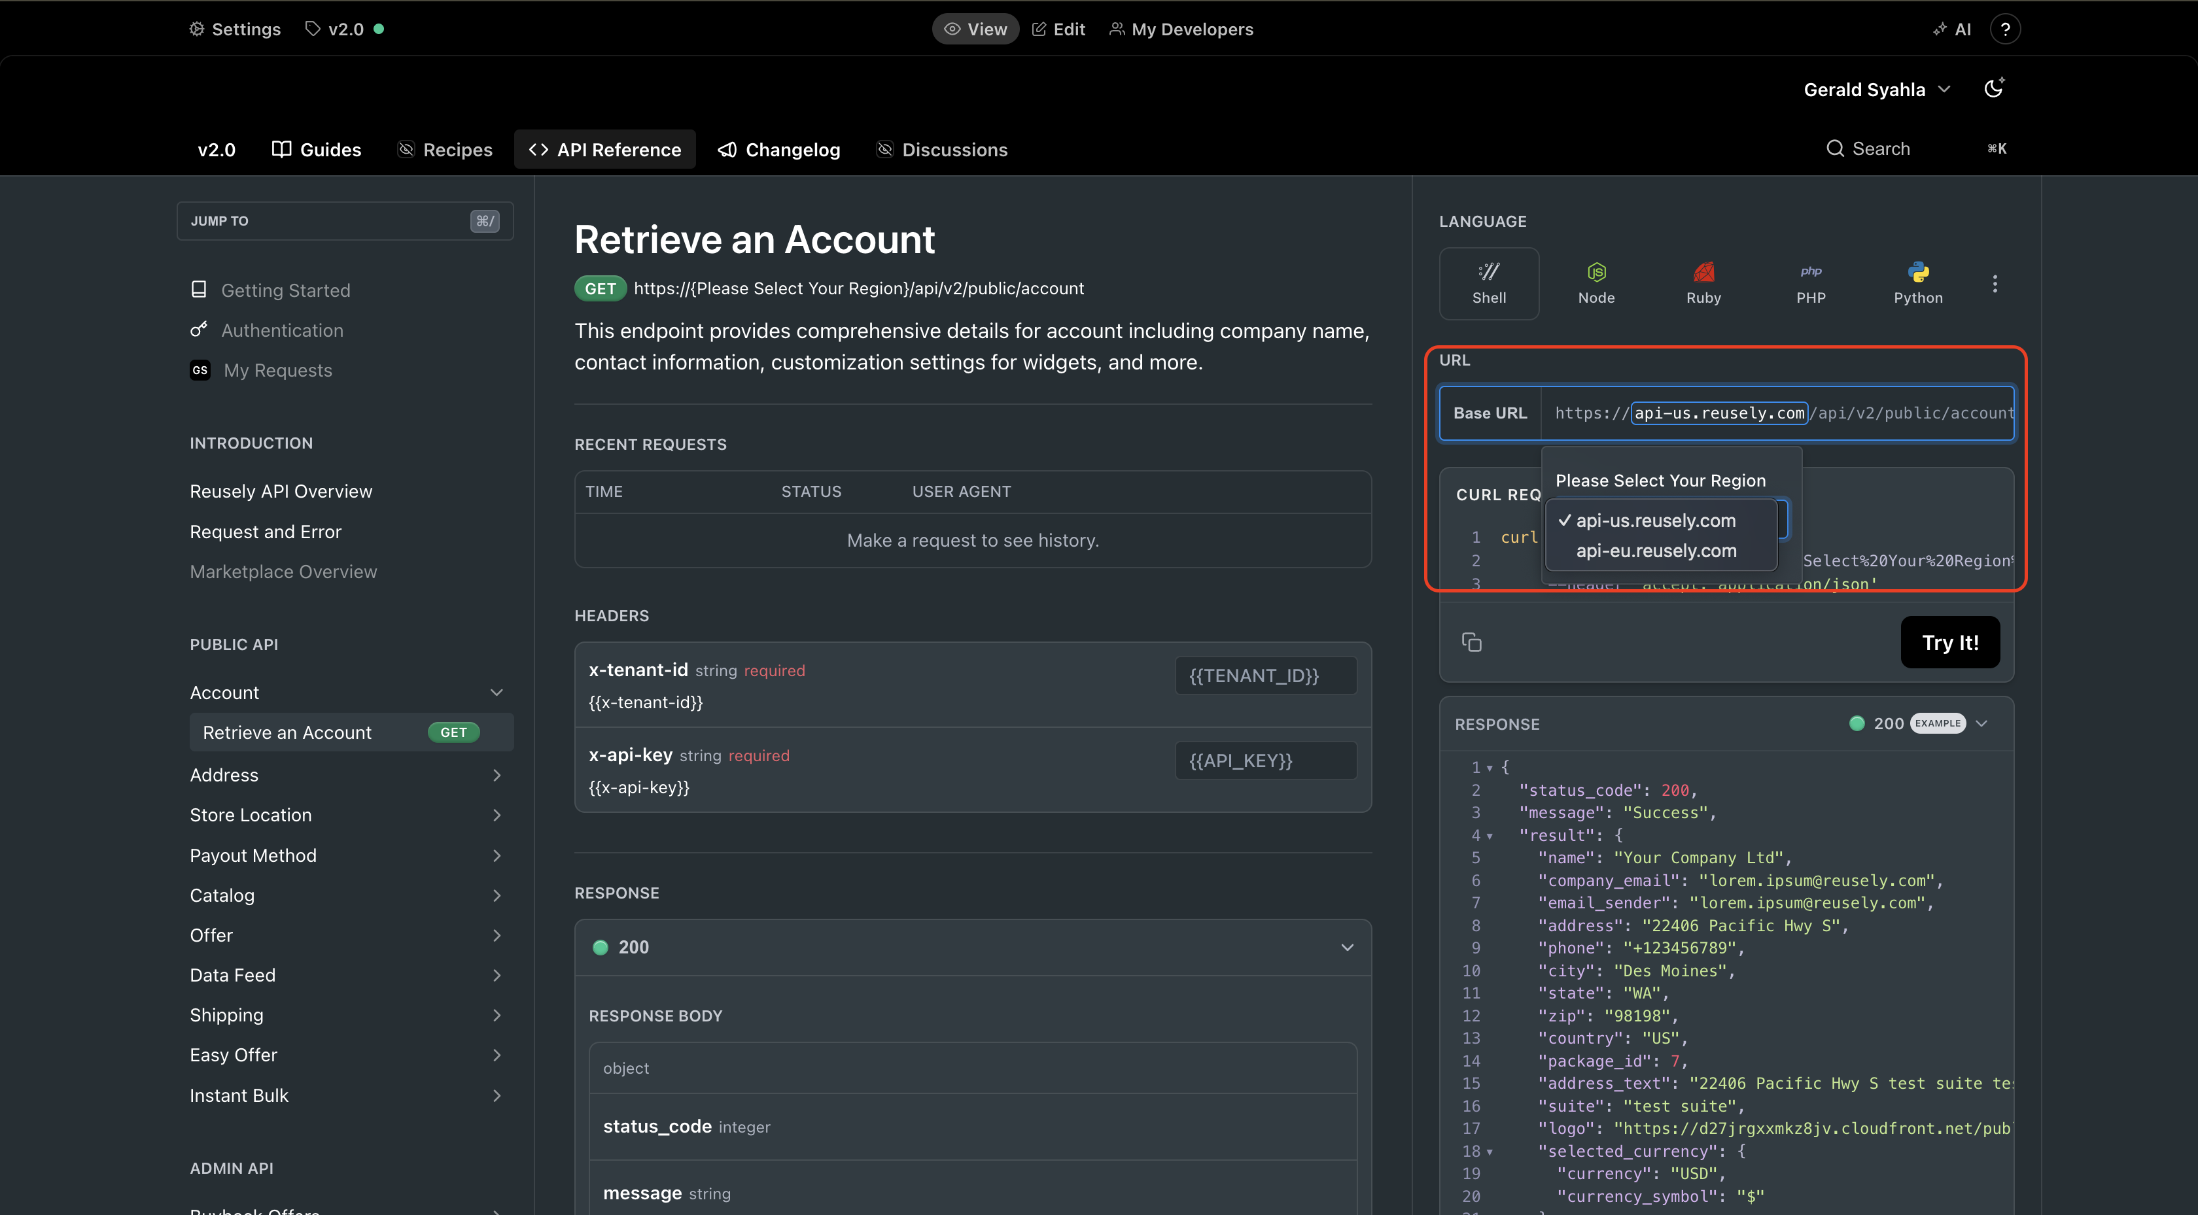Viewport: 2198px width, 1215px height.
Task: Collapse JSON root object on line 1
Action: (x=1490, y=768)
